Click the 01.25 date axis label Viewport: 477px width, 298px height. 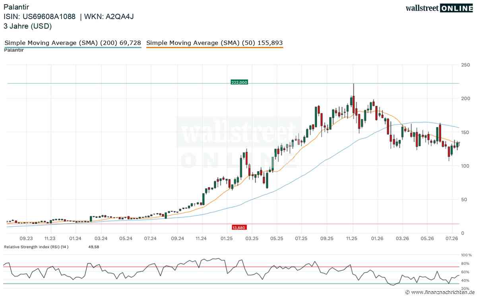pyautogui.click(x=227, y=238)
